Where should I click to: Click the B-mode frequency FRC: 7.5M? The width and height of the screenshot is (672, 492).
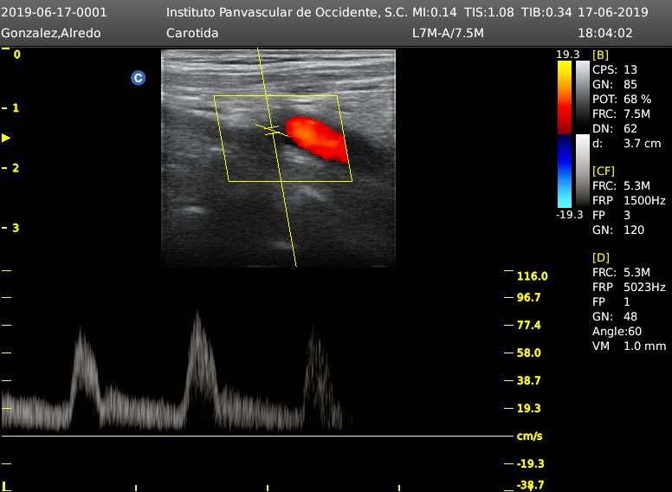point(621,113)
